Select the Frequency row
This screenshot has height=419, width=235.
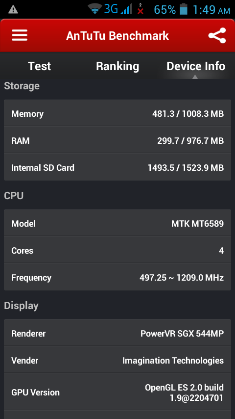(117, 277)
